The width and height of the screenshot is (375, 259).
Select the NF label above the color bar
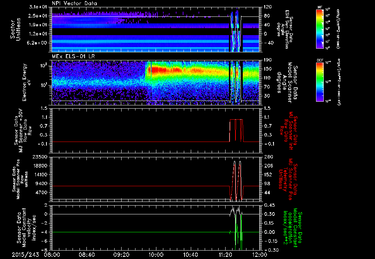point(319,7)
